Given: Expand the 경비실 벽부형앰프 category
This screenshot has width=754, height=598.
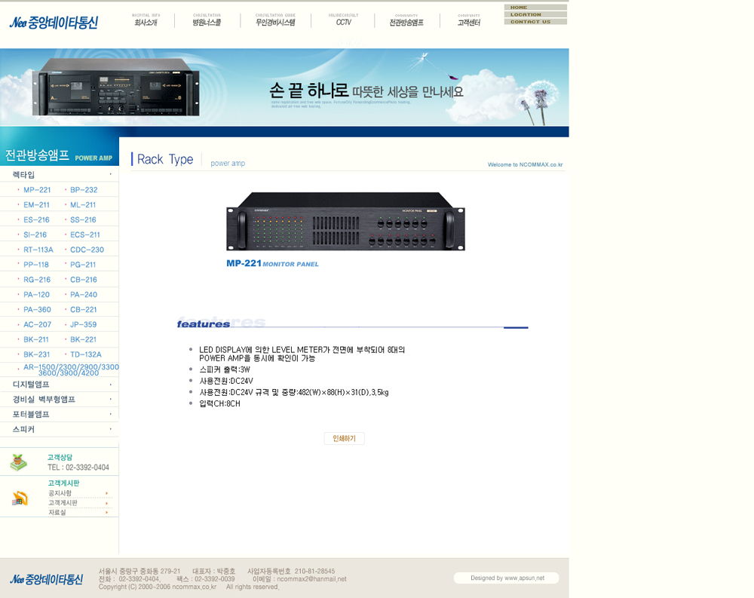Looking at the screenshot, I should tap(44, 400).
